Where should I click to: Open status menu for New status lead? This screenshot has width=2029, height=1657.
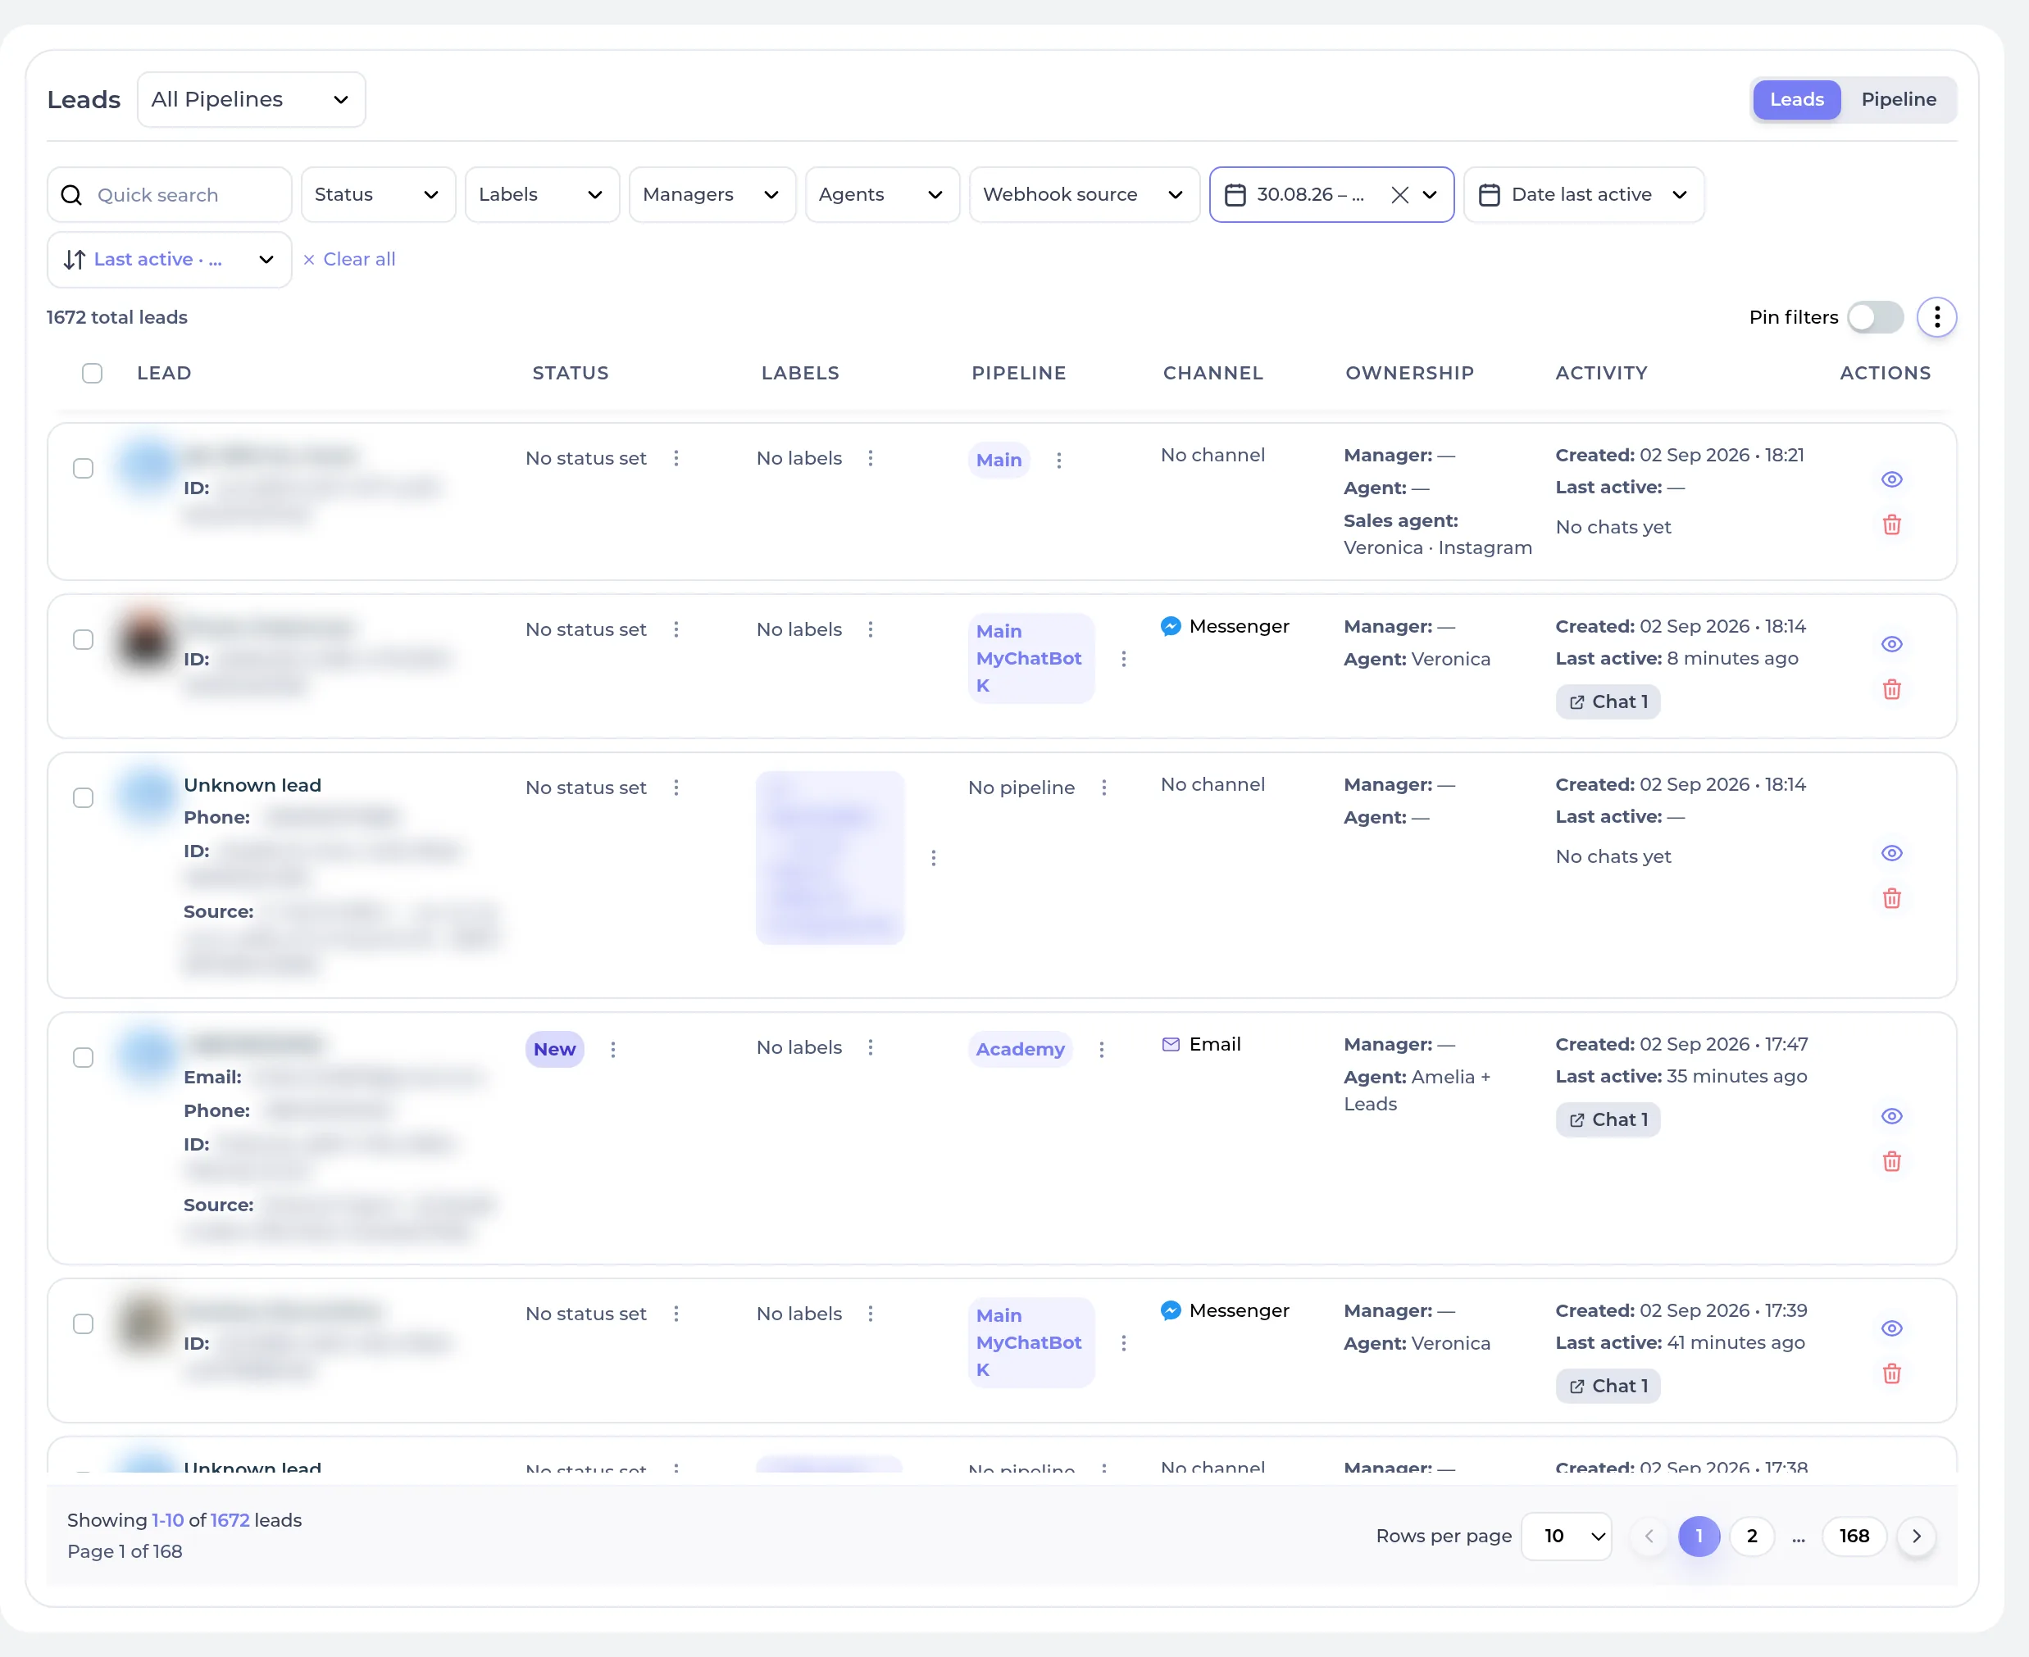click(x=613, y=1049)
